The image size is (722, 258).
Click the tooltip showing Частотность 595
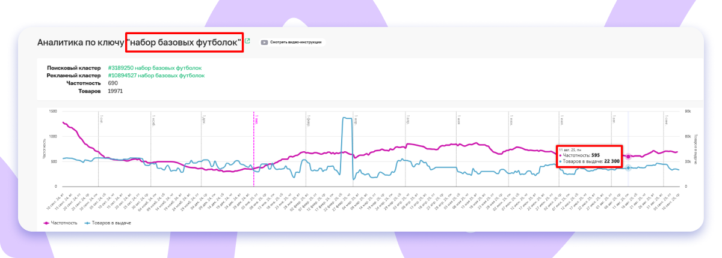(588, 156)
